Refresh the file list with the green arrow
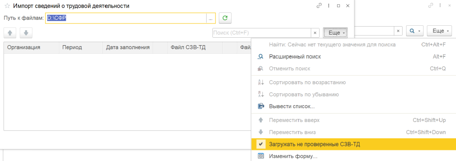This screenshot has width=456, height=161. pyautogui.click(x=225, y=18)
